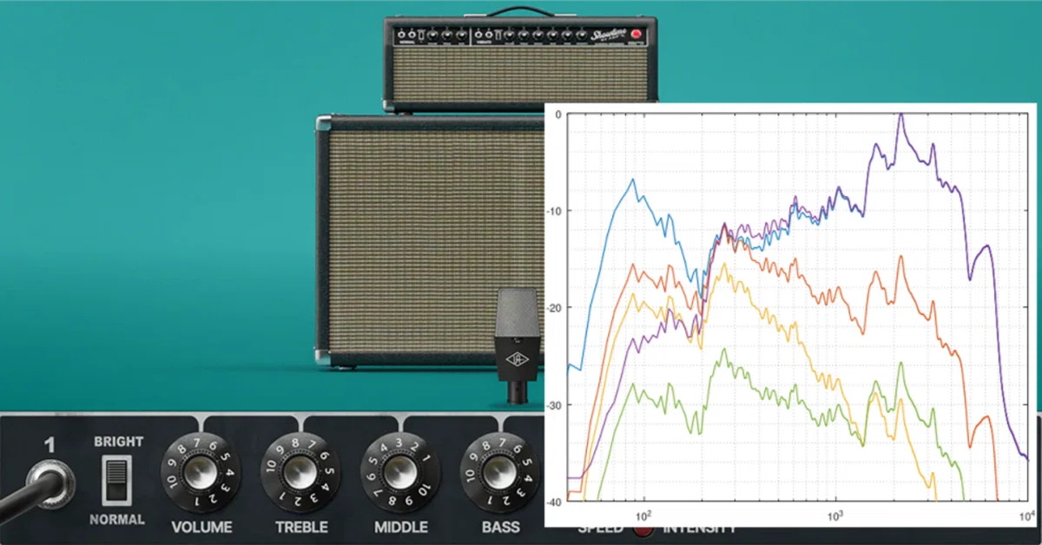Screen dimensions: 1042x545
Task: Click the VOLUME label text
Action: point(201,527)
